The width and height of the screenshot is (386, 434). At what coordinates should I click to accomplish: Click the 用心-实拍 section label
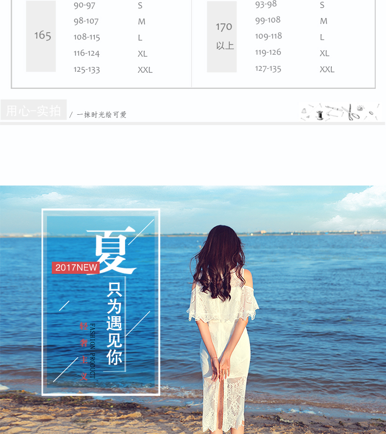(33, 111)
